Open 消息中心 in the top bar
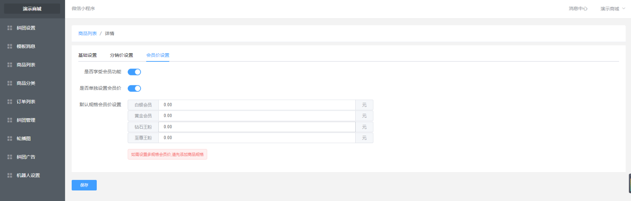 point(578,9)
